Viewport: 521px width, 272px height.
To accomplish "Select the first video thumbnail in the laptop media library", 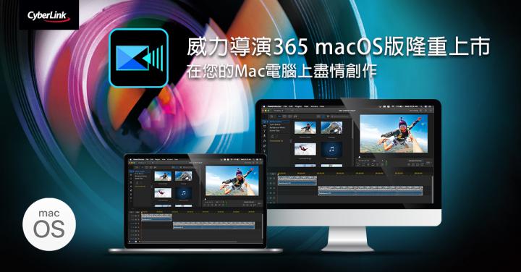I will (163, 176).
